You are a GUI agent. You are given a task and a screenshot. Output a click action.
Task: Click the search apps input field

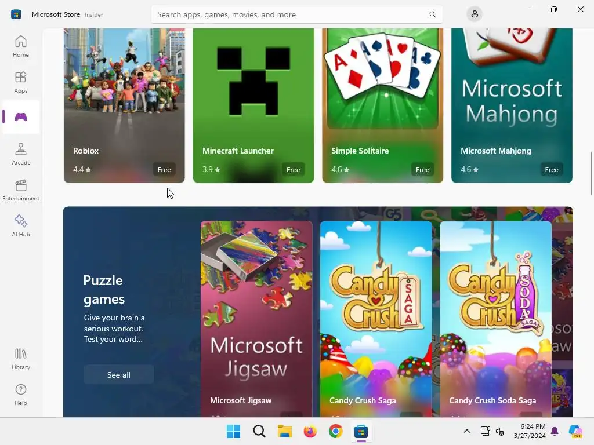point(296,14)
